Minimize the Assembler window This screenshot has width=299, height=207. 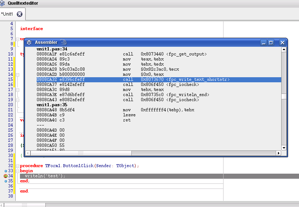pos(264,42)
